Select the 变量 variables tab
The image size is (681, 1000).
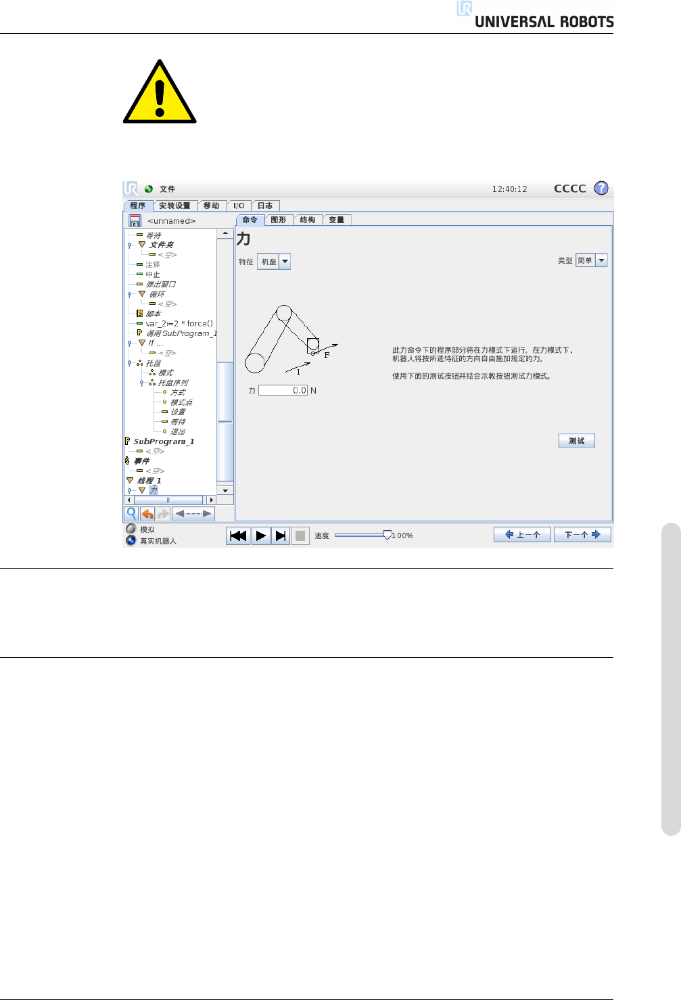coord(337,220)
